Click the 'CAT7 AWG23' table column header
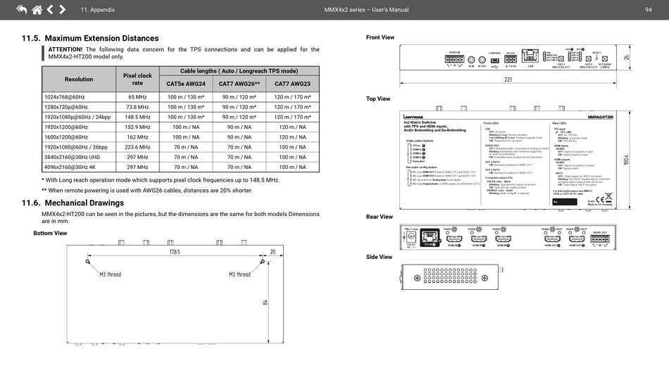Screen dimensions: 669x375 292,84
